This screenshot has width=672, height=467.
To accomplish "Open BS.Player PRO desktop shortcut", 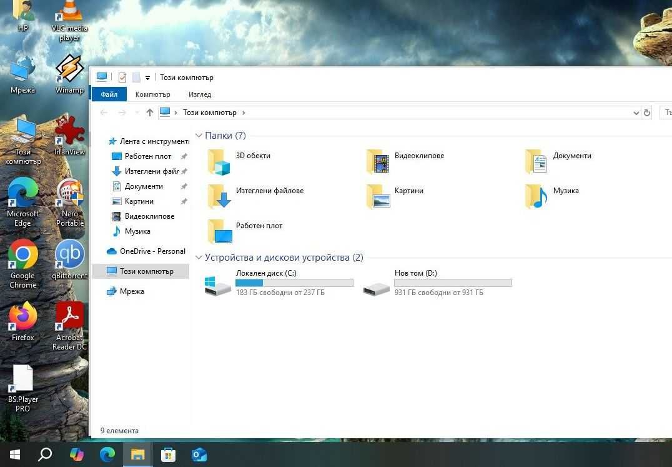I will pyautogui.click(x=22, y=388).
